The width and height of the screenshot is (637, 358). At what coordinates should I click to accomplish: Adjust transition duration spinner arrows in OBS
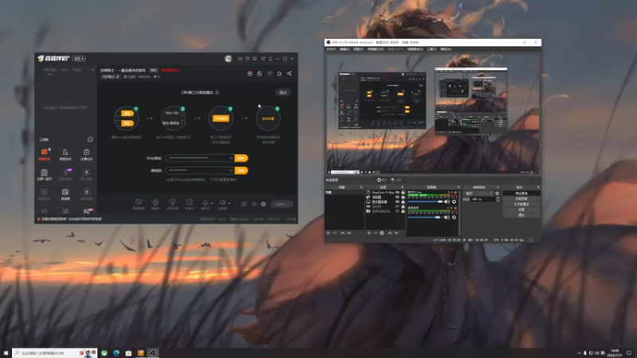[x=498, y=200]
